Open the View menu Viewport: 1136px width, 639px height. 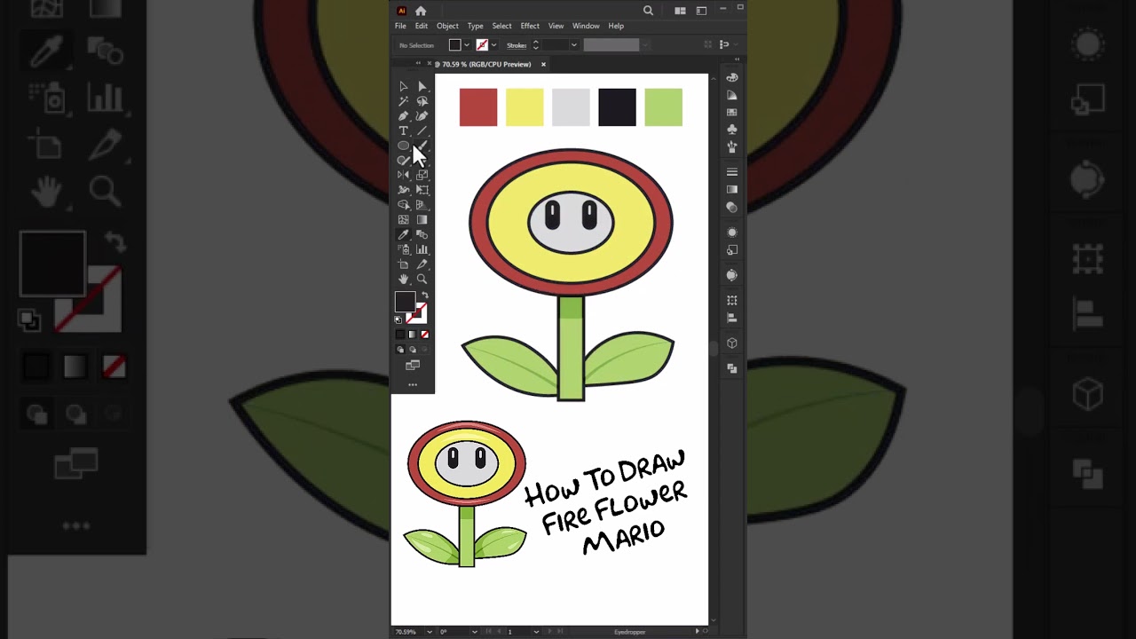556,26
